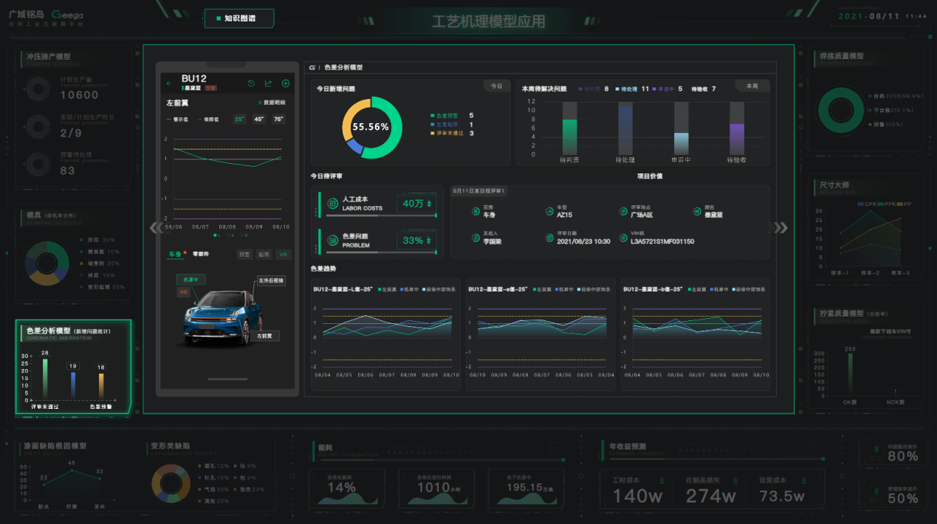Click the 数据明细 link
The height and width of the screenshot is (524, 937).
point(274,103)
